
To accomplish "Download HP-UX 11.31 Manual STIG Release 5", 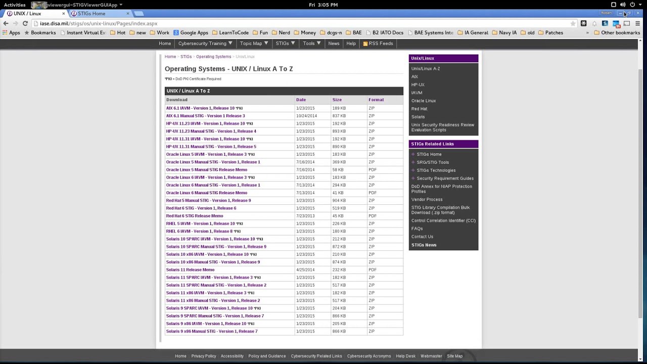I will click(x=211, y=147).
